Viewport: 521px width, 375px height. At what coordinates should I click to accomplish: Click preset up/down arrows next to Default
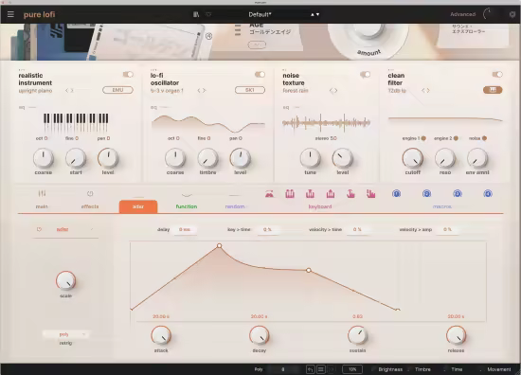click(x=314, y=14)
